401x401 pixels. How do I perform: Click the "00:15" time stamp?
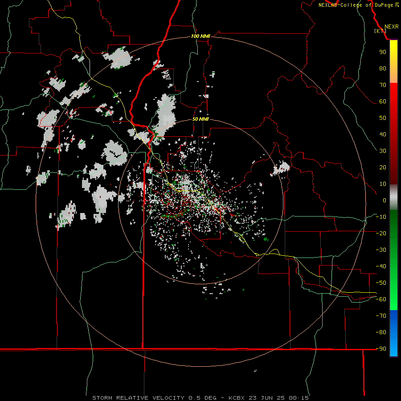tap(299, 398)
